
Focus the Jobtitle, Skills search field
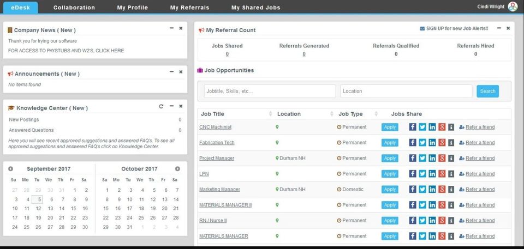[270, 91]
